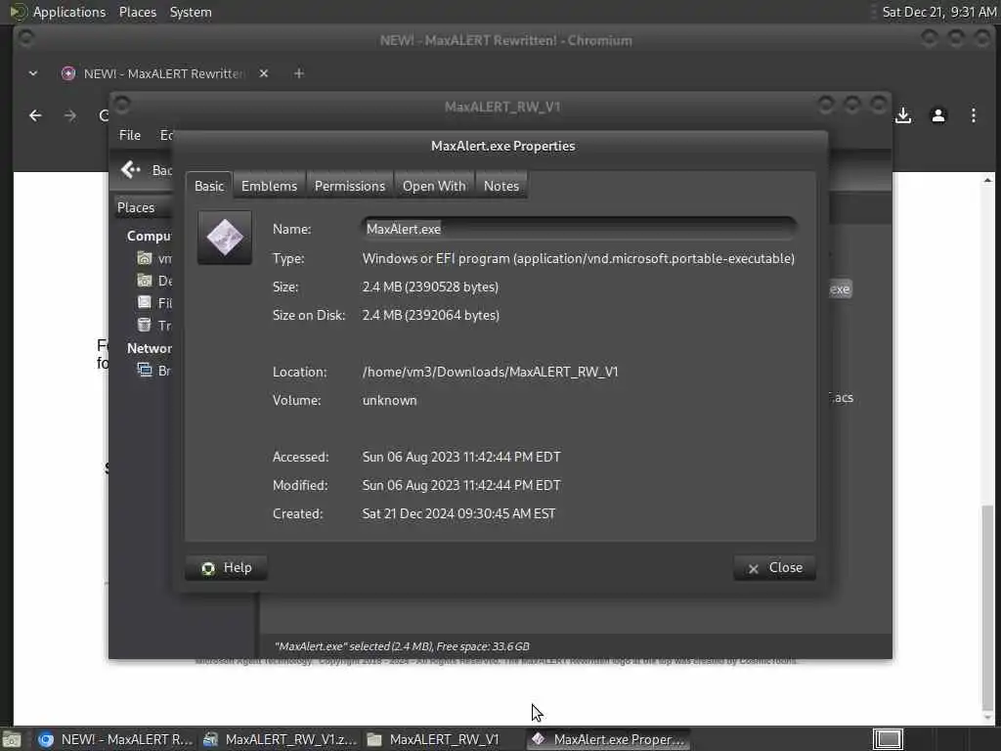The width and height of the screenshot is (1001, 751).
Task: Switch to MaxALERT_RW_V1.zip taskbar window
Action: point(281,739)
